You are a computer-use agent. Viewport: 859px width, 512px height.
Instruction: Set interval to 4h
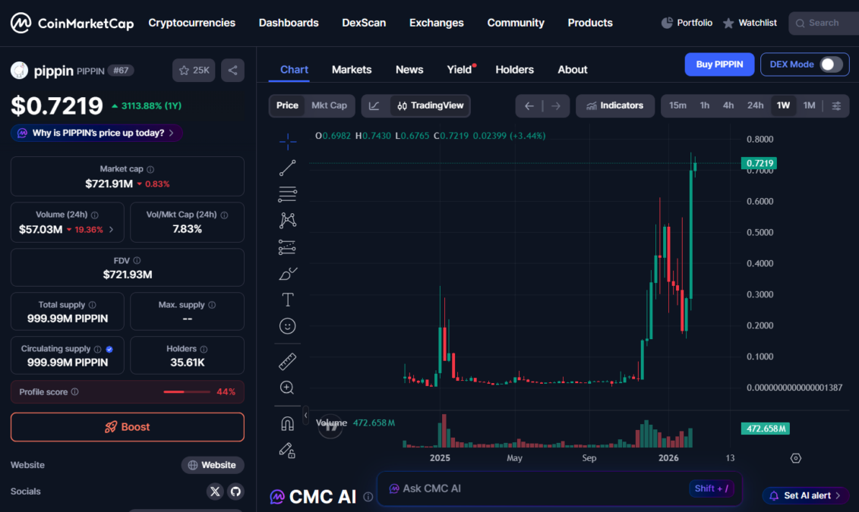coord(728,105)
